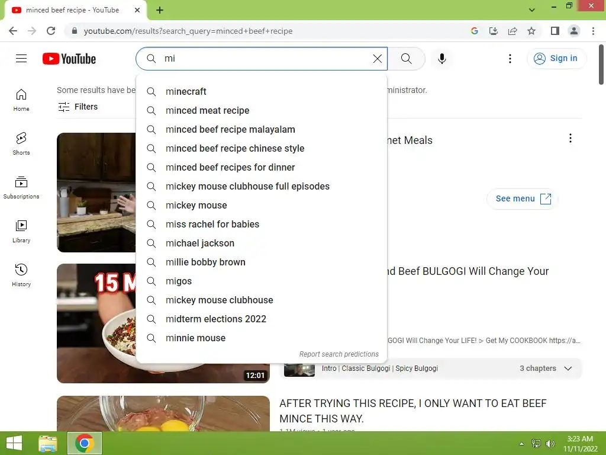The width and height of the screenshot is (606, 455).
Task: Select 'minecraft' suggestion
Action: 261,91
